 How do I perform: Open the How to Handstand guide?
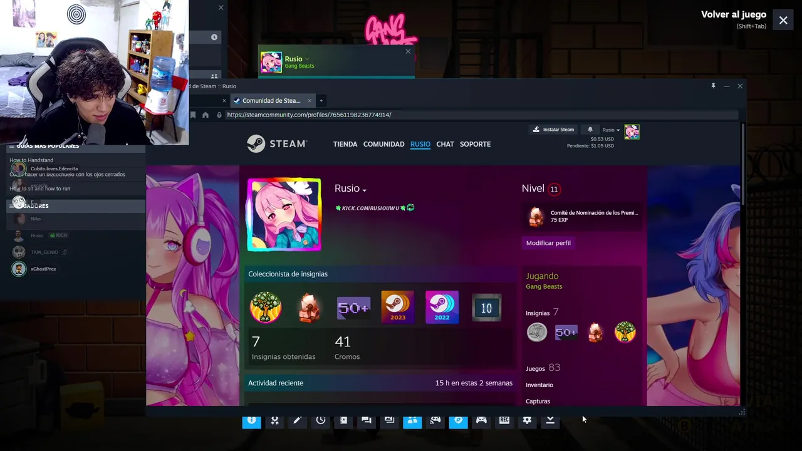(31, 160)
